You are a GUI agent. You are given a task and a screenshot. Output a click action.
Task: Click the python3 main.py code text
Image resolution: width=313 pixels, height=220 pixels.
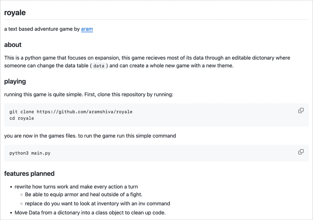(30, 153)
